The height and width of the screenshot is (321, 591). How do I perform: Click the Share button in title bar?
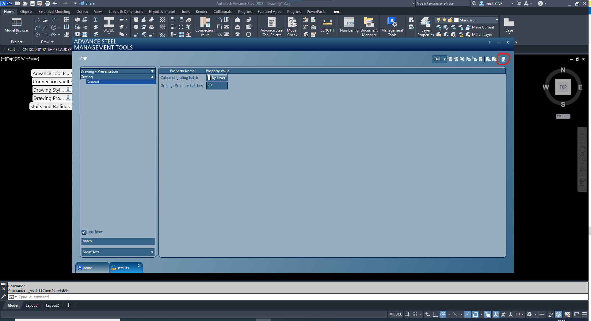coord(87,3)
